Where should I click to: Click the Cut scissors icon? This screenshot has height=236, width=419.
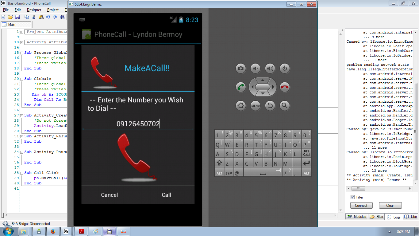point(34,17)
